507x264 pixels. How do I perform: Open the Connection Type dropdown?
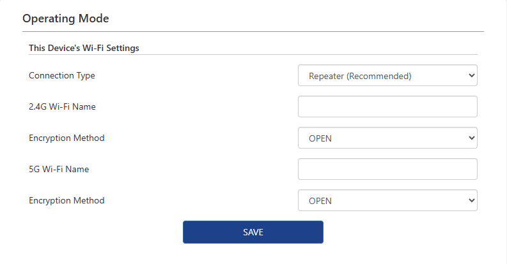(x=387, y=75)
